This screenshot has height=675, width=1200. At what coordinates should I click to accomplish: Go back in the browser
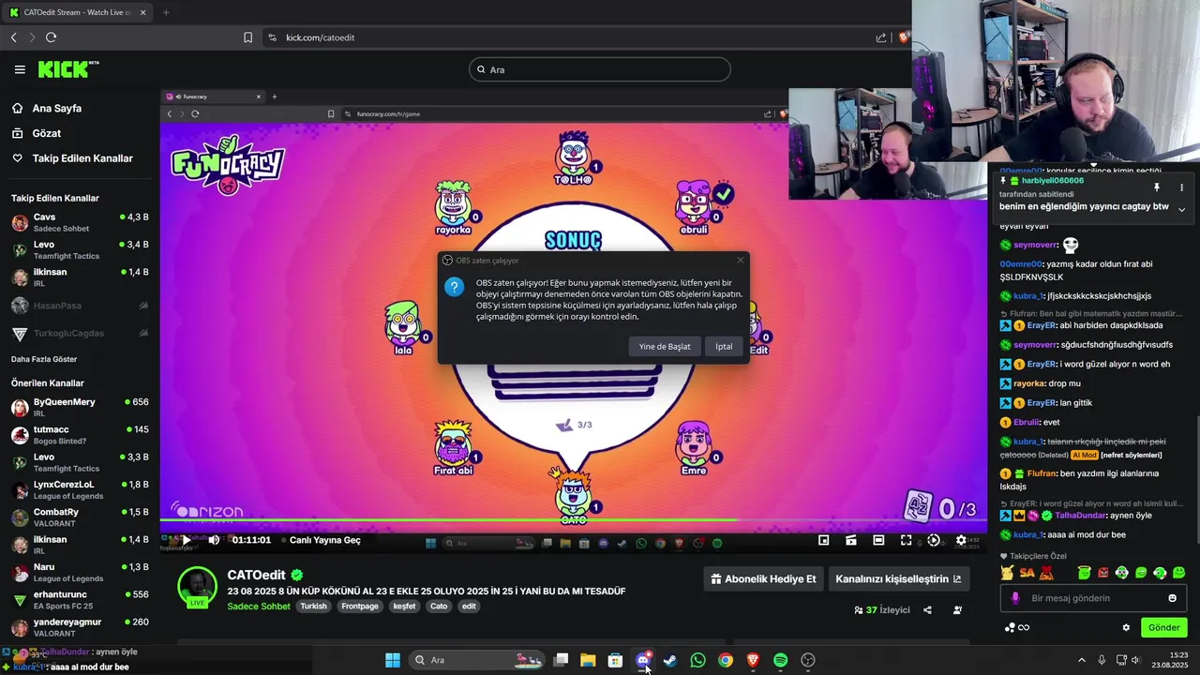(x=14, y=37)
